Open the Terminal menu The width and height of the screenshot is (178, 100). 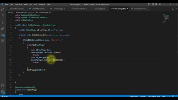pos(42,4)
